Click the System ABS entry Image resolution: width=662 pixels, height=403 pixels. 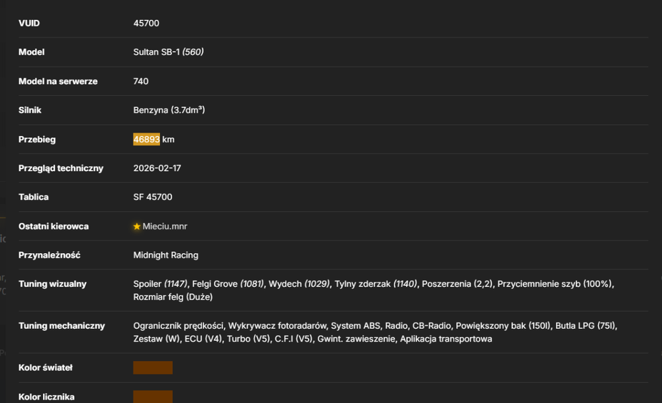[x=355, y=326]
